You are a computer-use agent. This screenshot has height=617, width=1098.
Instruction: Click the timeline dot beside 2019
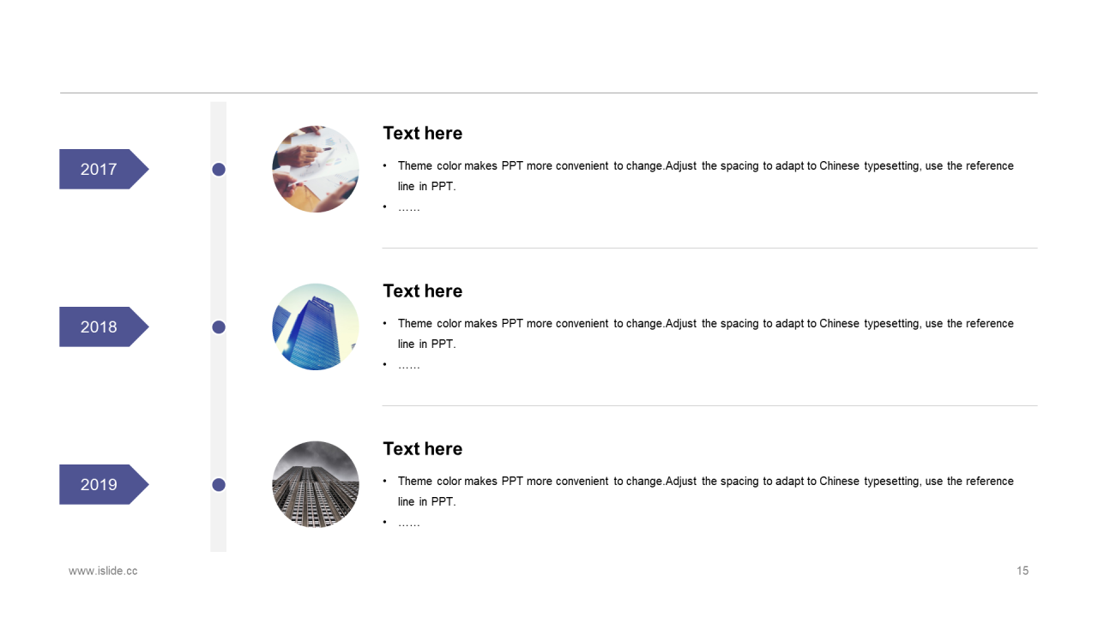coord(219,485)
